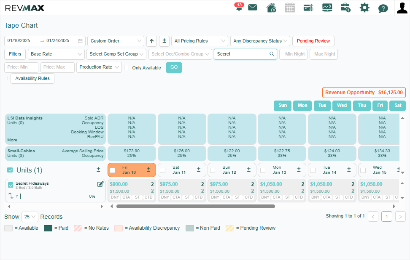Screen dimensions: 410x260
Task: Open Availability Rules button
Action: coord(32,79)
